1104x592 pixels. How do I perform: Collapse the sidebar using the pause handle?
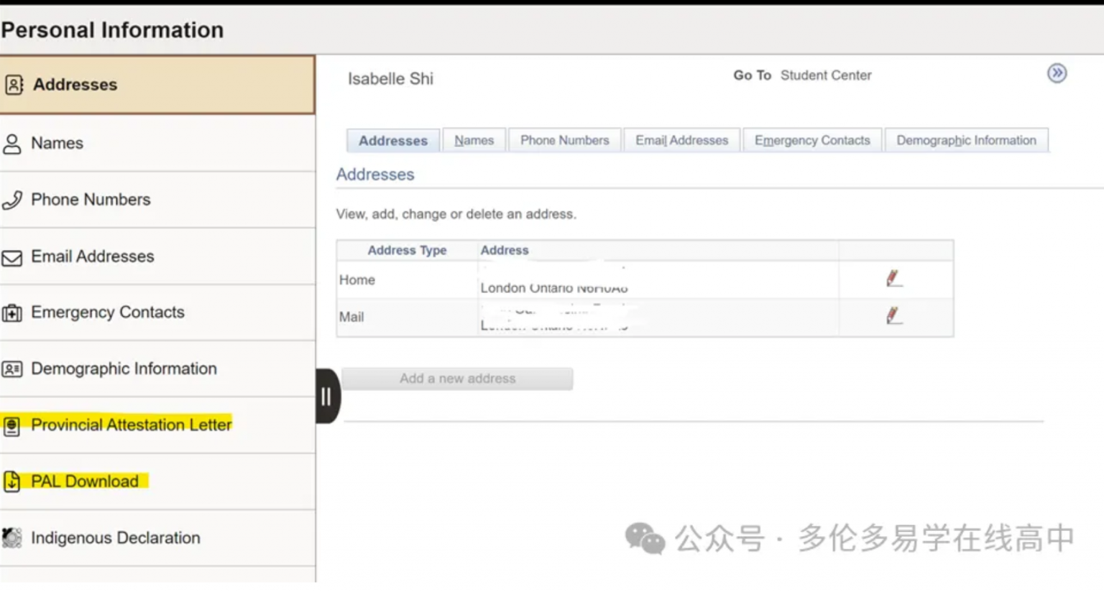[326, 396]
